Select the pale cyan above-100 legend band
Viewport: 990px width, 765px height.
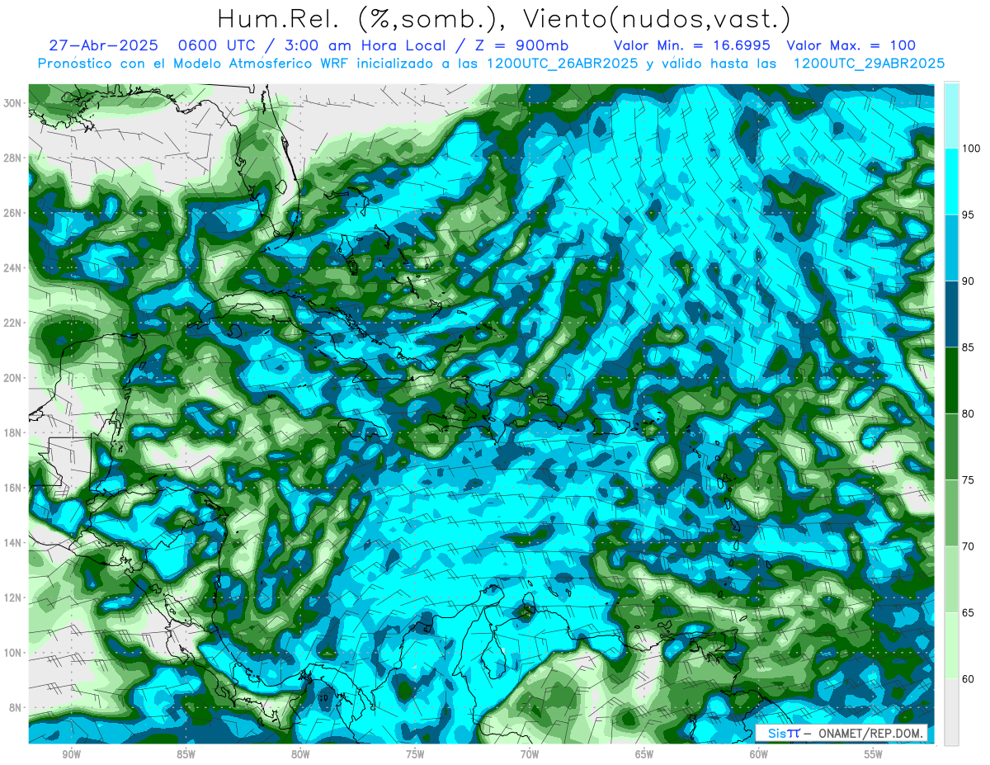coord(951,116)
